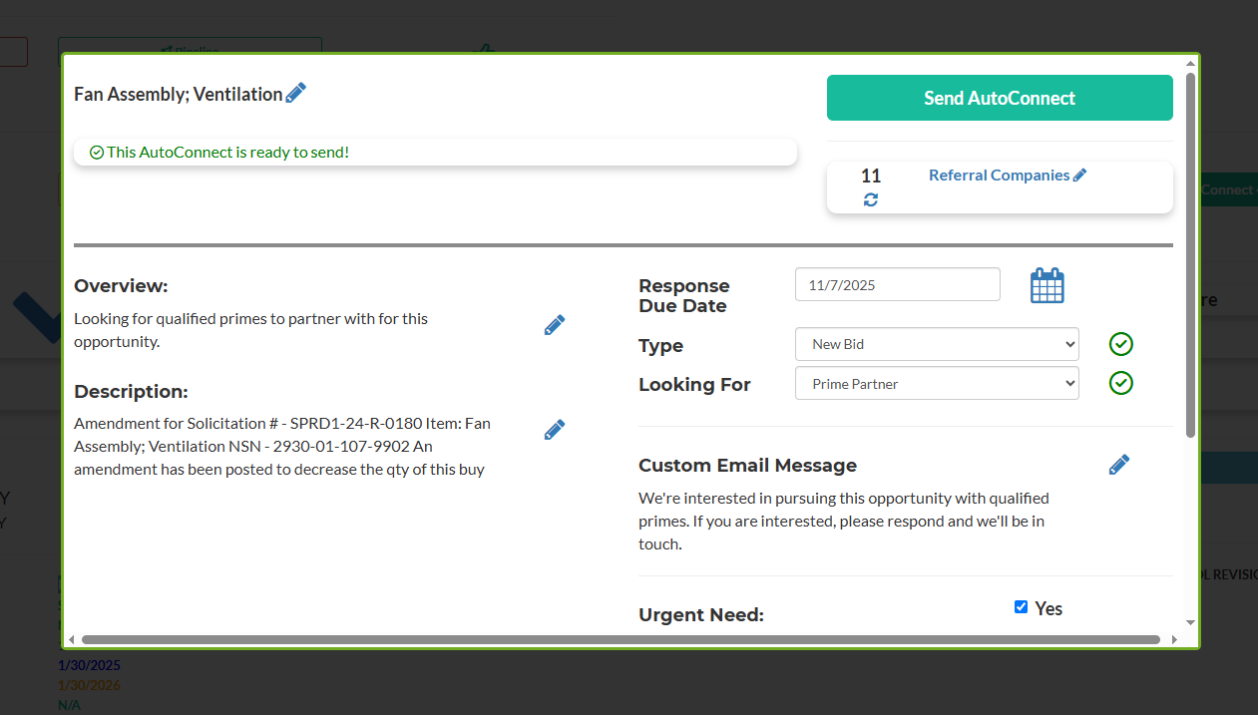Viewport: 1258px width, 715px height.
Task: Click green checkmark next to Type
Action: click(x=1121, y=344)
